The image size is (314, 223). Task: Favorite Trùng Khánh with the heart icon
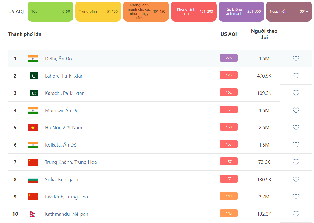click(296, 162)
